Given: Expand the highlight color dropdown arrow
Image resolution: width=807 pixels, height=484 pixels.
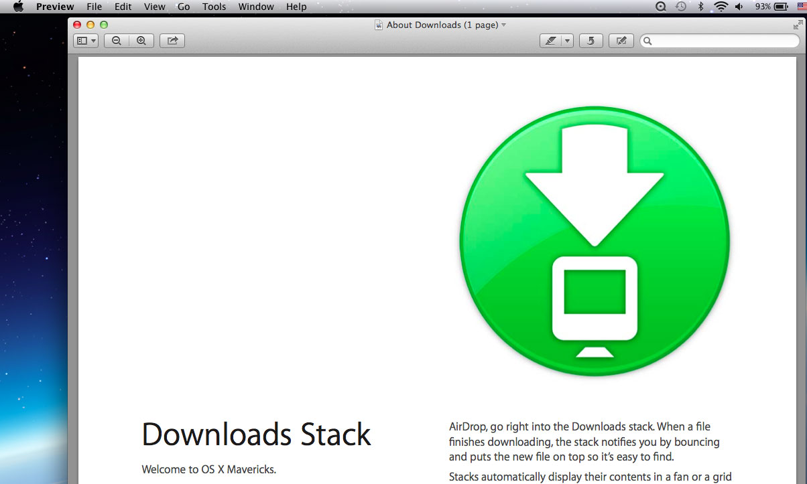Looking at the screenshot, I should pos(567,41).
